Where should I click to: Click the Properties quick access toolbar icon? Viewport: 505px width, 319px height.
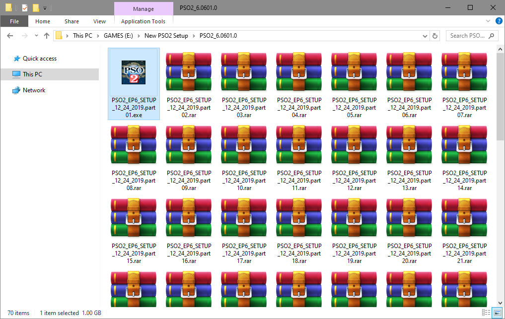[25, 8]
